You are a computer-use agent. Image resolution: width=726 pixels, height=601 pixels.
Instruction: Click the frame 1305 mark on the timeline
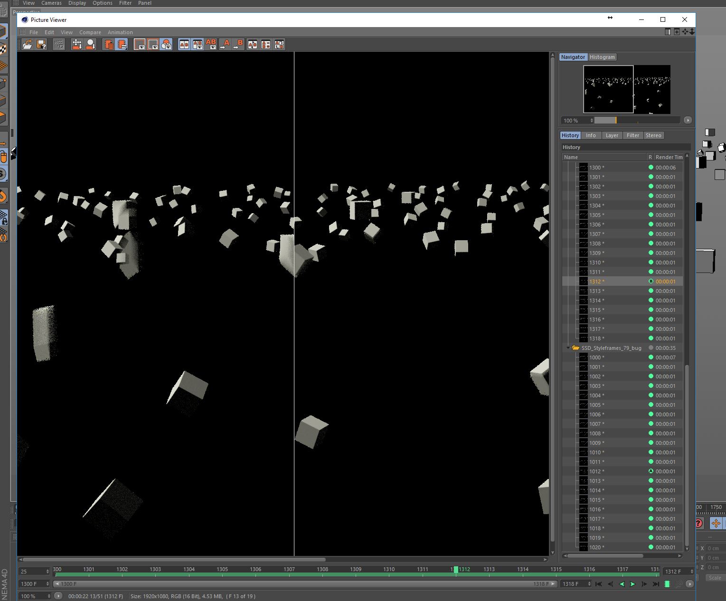point(222,570)
